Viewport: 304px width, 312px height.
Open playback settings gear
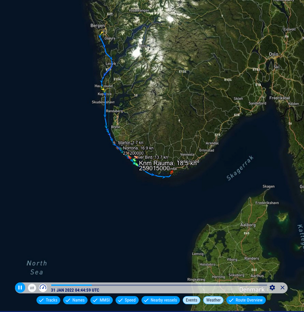272,288
